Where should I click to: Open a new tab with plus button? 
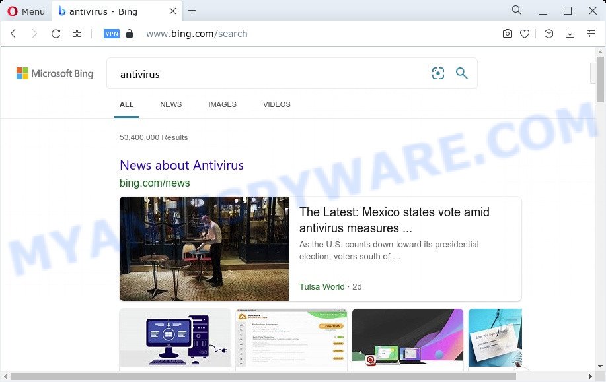point(192,11)
